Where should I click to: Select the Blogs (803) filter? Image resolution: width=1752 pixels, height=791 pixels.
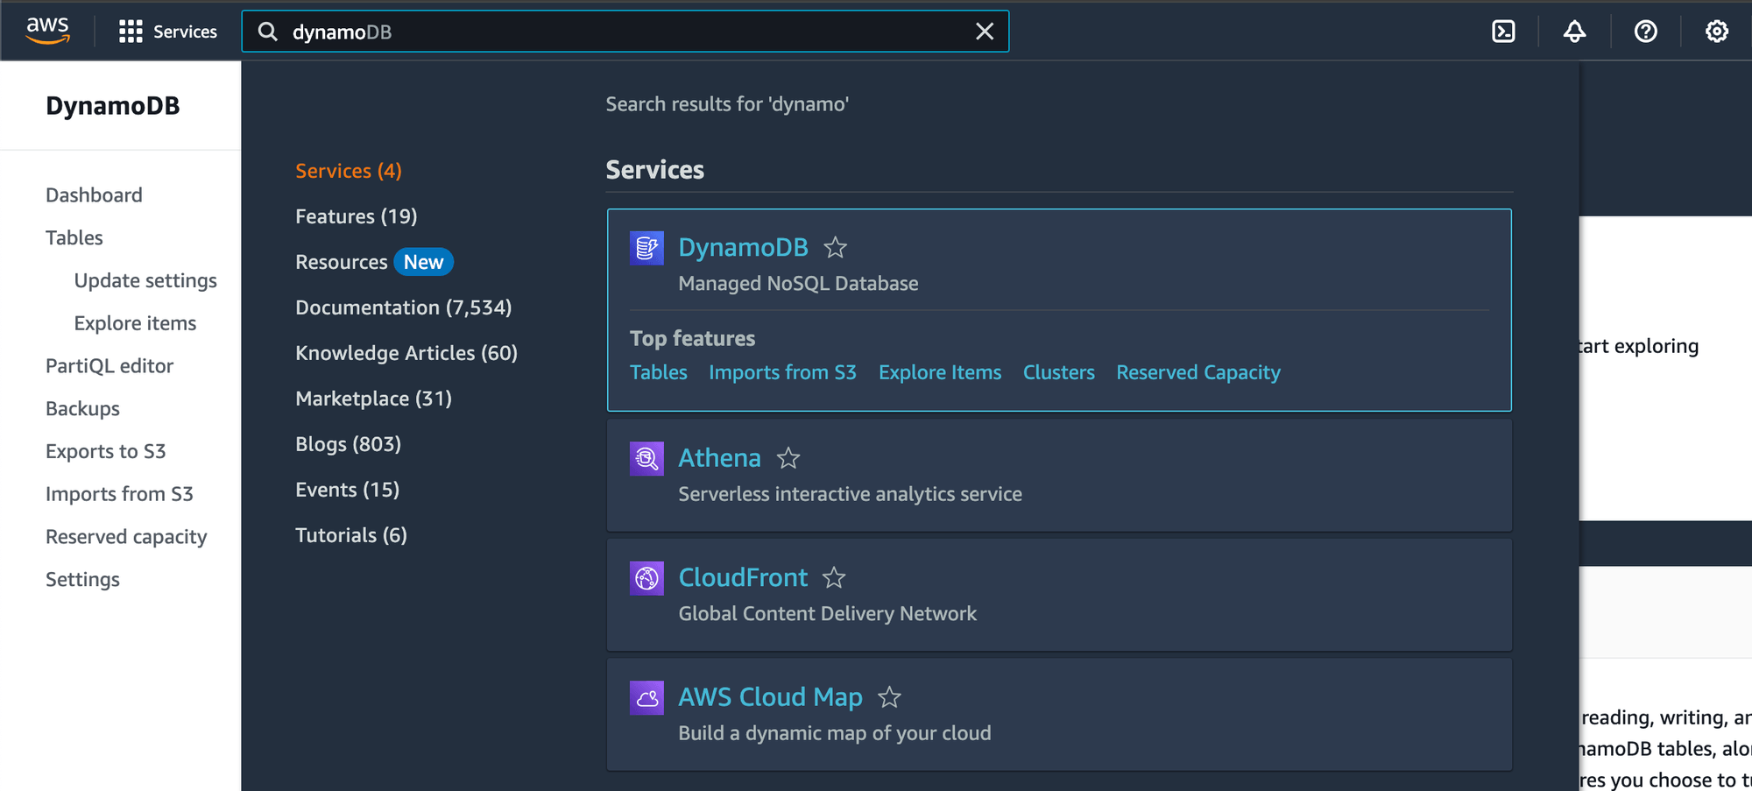tap(349, 444)
